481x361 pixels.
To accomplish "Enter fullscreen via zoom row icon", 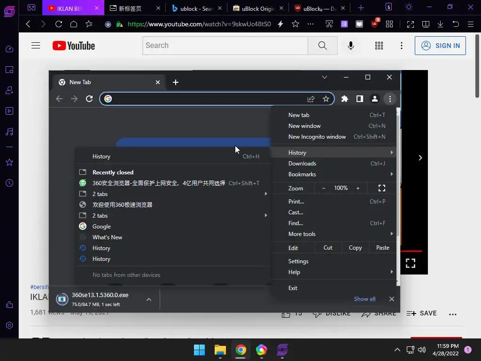I will pos(381,188).
